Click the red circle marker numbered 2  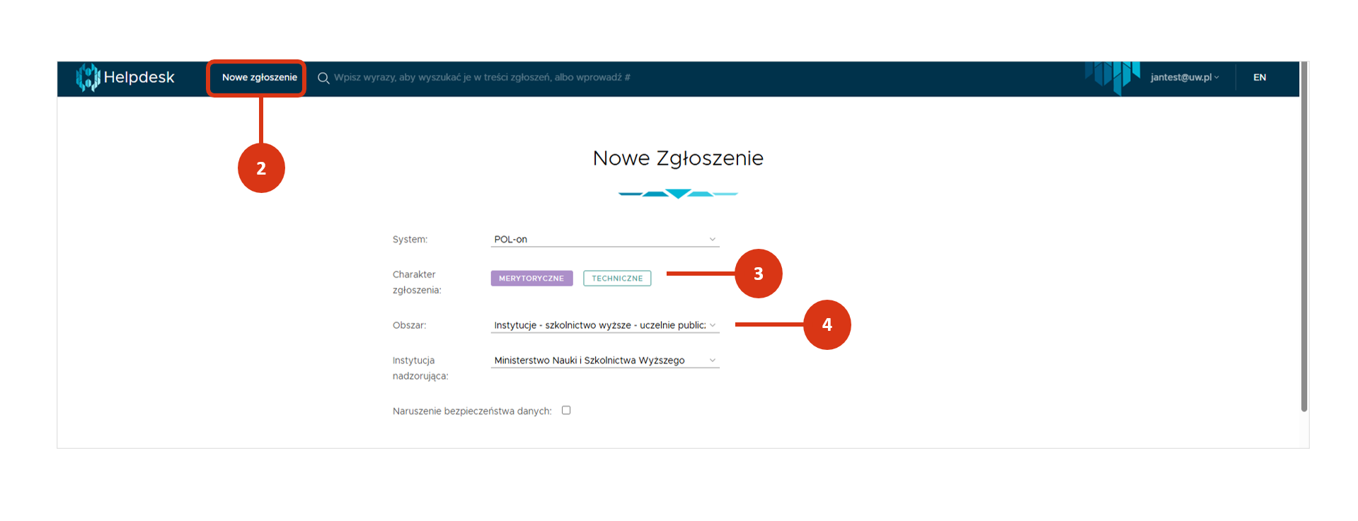click(x=261, y=168)
